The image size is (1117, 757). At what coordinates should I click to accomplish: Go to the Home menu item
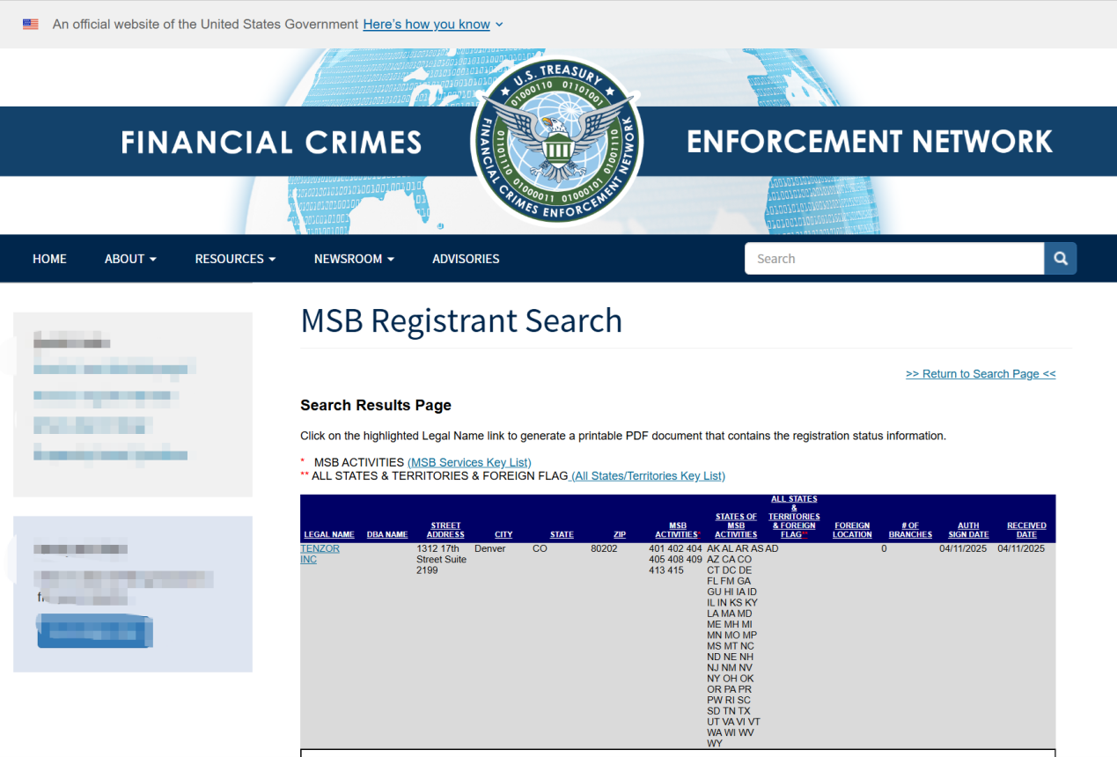tap(49, 259)
